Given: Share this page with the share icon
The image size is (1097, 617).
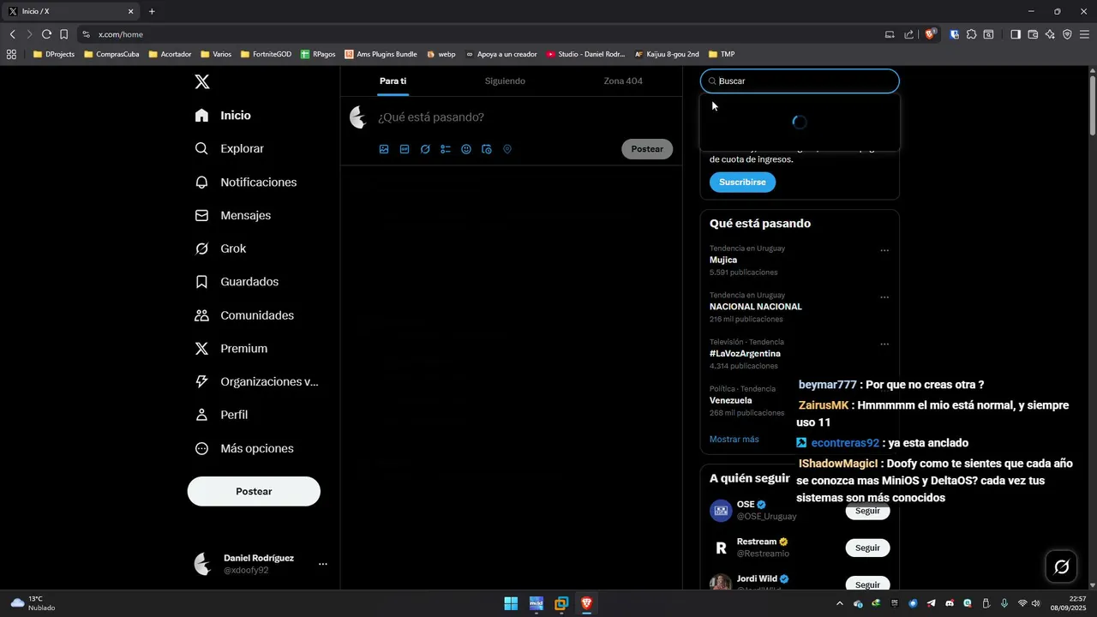Looking at the screenshot, I should [909, 34].
